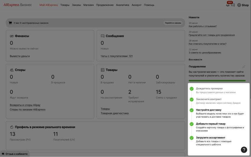
Task: Click the Отзыв о кабинете feedback button
Action: point(15,154)
